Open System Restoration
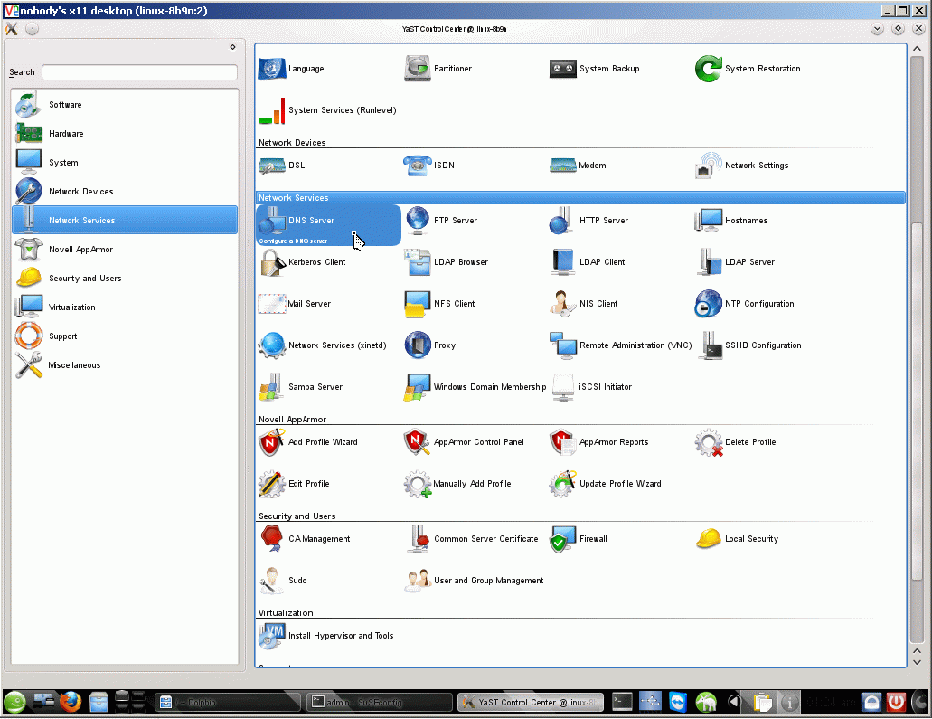This screenshot has height=719, width=932. point(748,69)
